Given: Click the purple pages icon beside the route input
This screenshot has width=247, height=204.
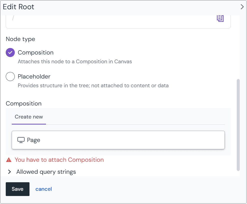Looking at the screenshot, I should coord(220,18).
